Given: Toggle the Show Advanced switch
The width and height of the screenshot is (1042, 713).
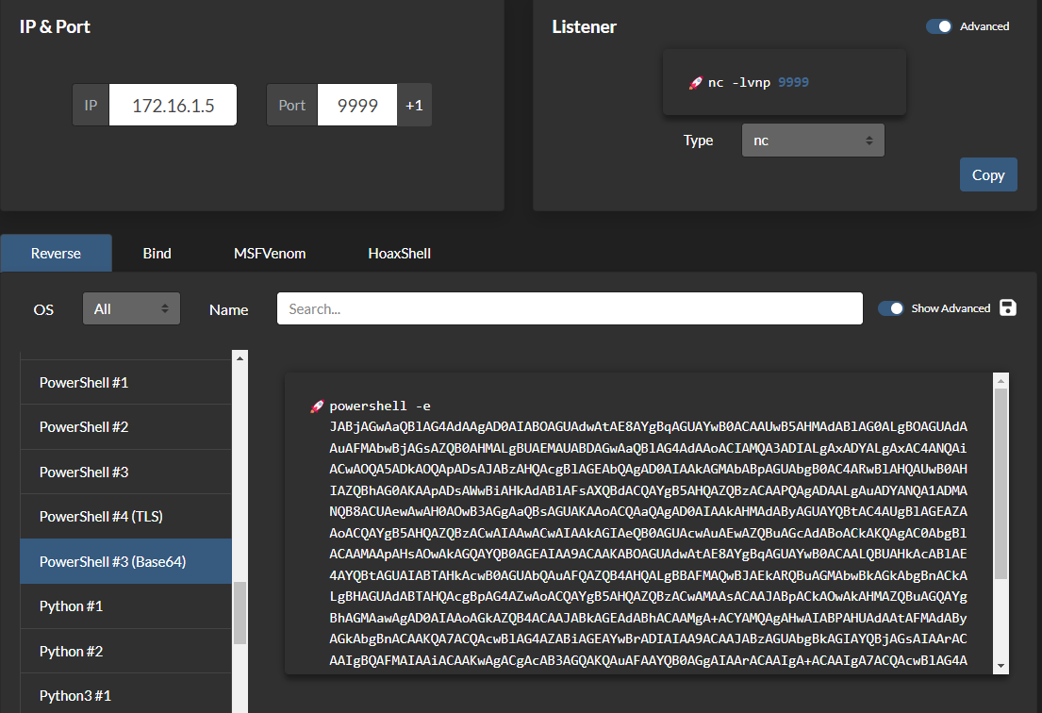Looking at the screenshot, I should click(890, 308).
